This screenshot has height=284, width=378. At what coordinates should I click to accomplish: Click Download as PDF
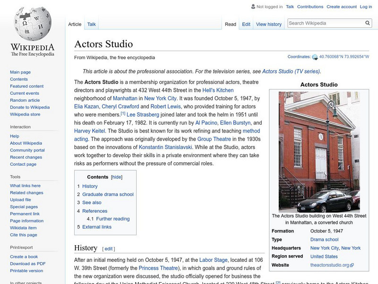tap(28, 264)
